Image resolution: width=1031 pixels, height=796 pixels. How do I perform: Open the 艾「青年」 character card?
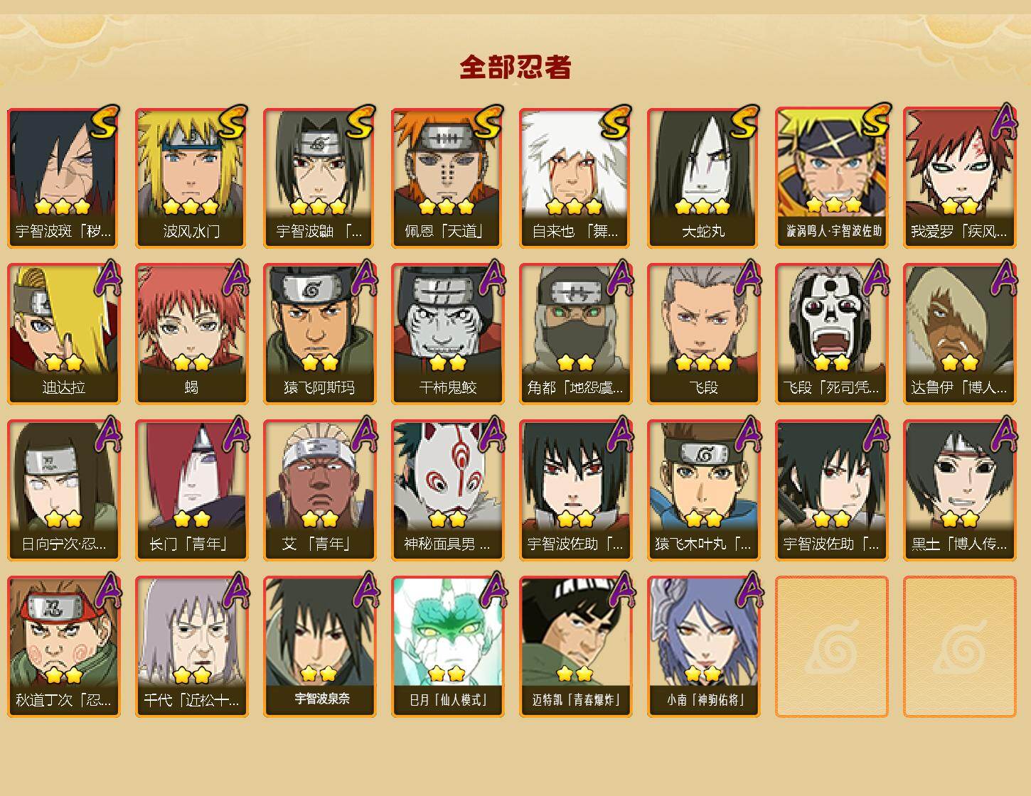[x=319, y=490]
